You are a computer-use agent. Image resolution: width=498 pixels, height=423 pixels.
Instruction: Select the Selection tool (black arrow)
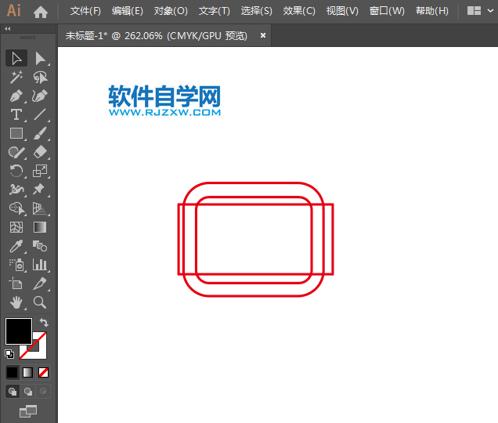point(16,58)
